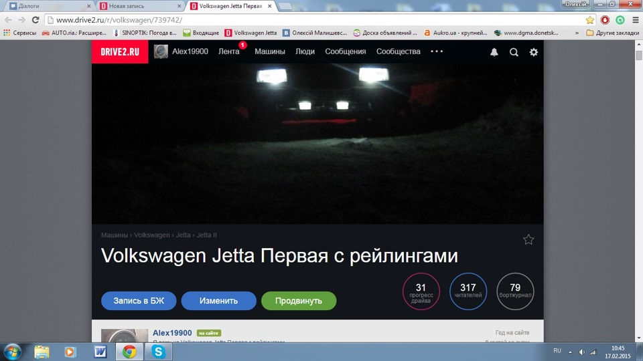643x361 pixels.
Task: Open the DRIVE2.RU logo home link
Action: (120, 51)
